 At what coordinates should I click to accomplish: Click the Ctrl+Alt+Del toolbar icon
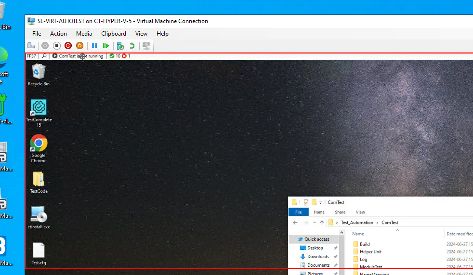coord(31,46)
